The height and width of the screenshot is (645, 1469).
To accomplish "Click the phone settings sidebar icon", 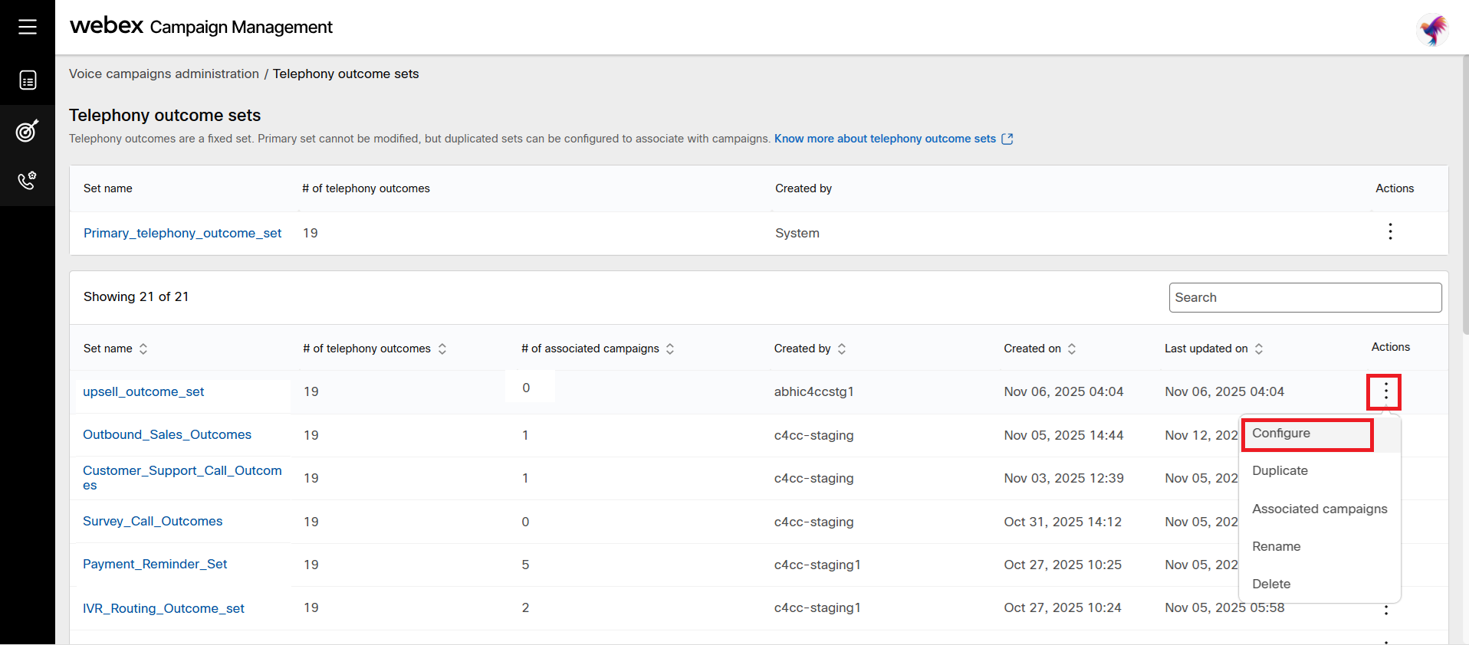I will (x=28, y=181).
